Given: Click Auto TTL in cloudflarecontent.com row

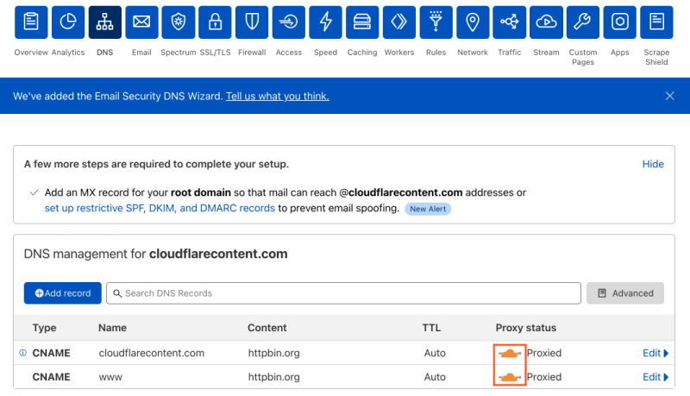Looking at the screenshot, I should pos(435,353).
